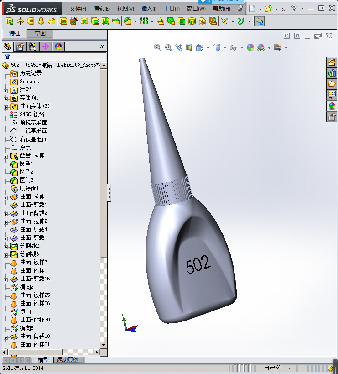The image size is (338, 374).
Task: Select the Revolved Boss/Base tool
Action: [x=20, y=21]
